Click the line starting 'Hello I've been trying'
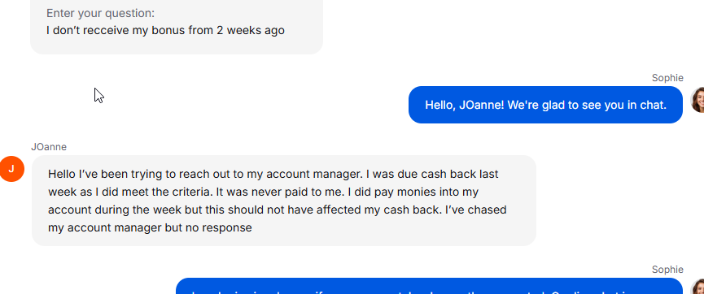This screenshot has height=294, width=704. [273, 174]
